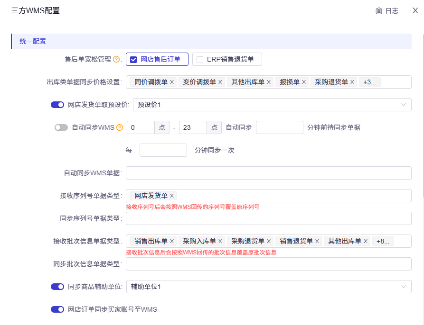Open the 日志 log icon
The image size is (424, 325).
pyautogui.click(x=378, y=11)
